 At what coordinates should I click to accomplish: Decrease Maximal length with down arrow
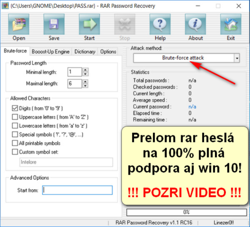(85, 86)
